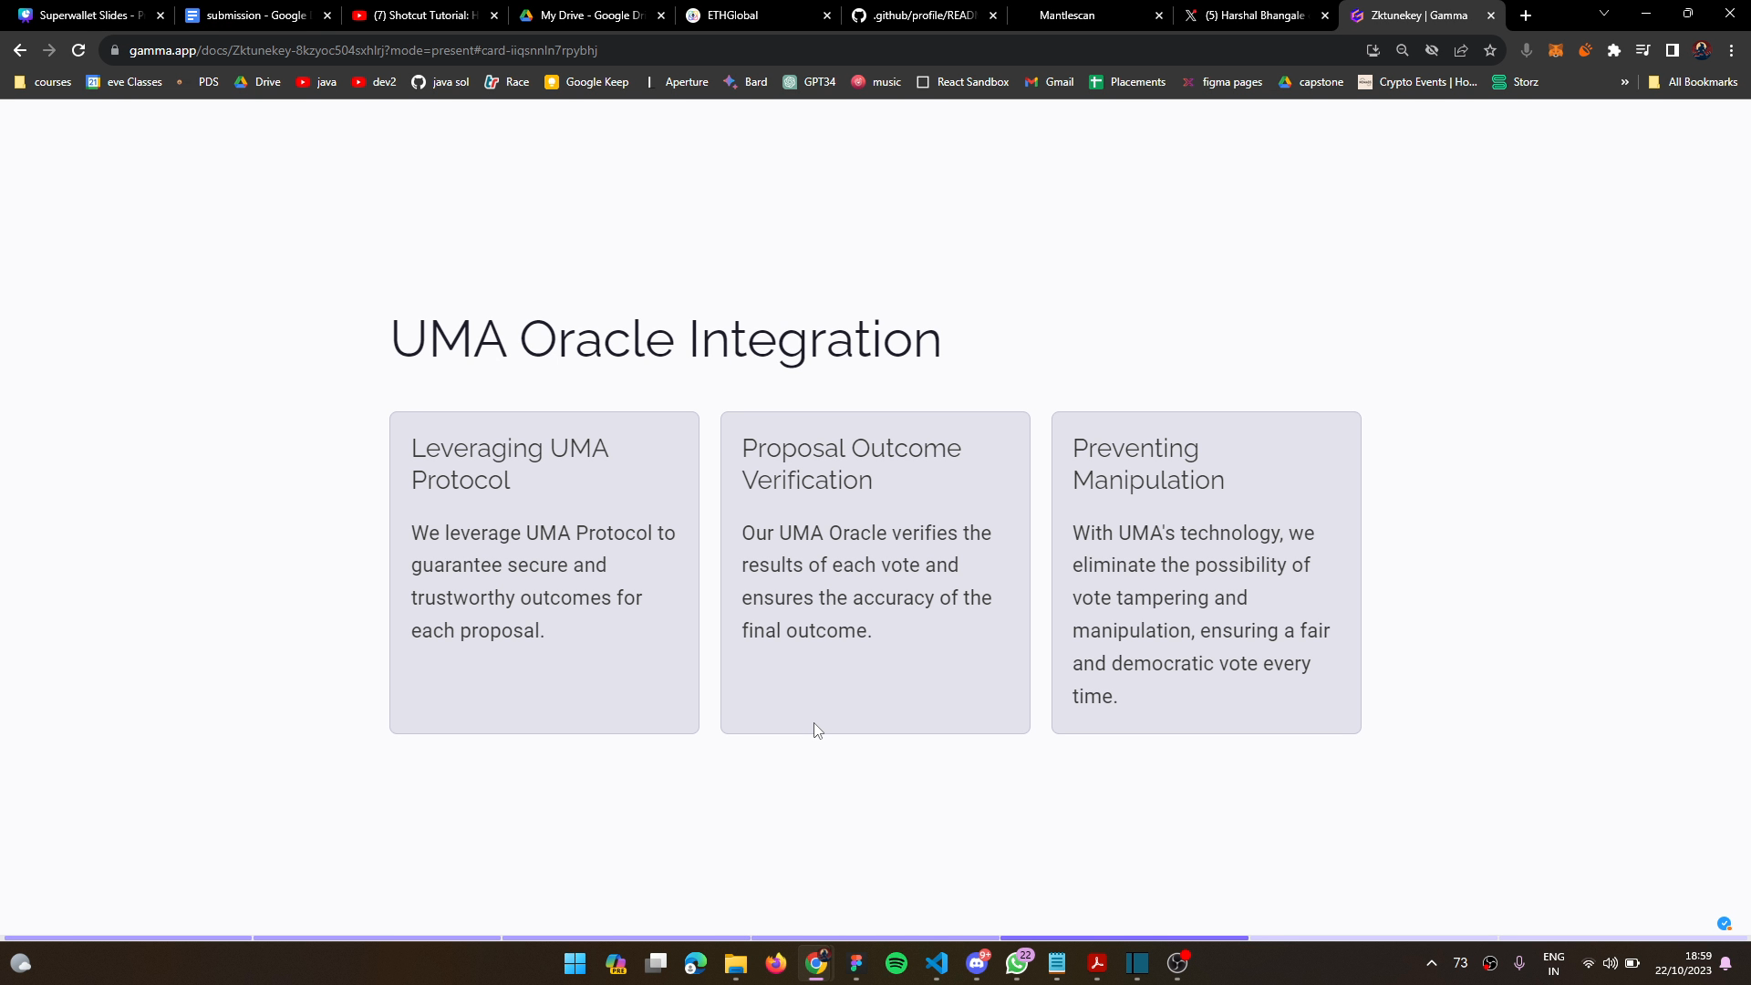1751x985 pixels.
Task: Open the tab search dropdown arrow
Action: [x=1604, y=14]
